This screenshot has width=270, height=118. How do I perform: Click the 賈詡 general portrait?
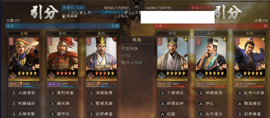tap(211, 59)
